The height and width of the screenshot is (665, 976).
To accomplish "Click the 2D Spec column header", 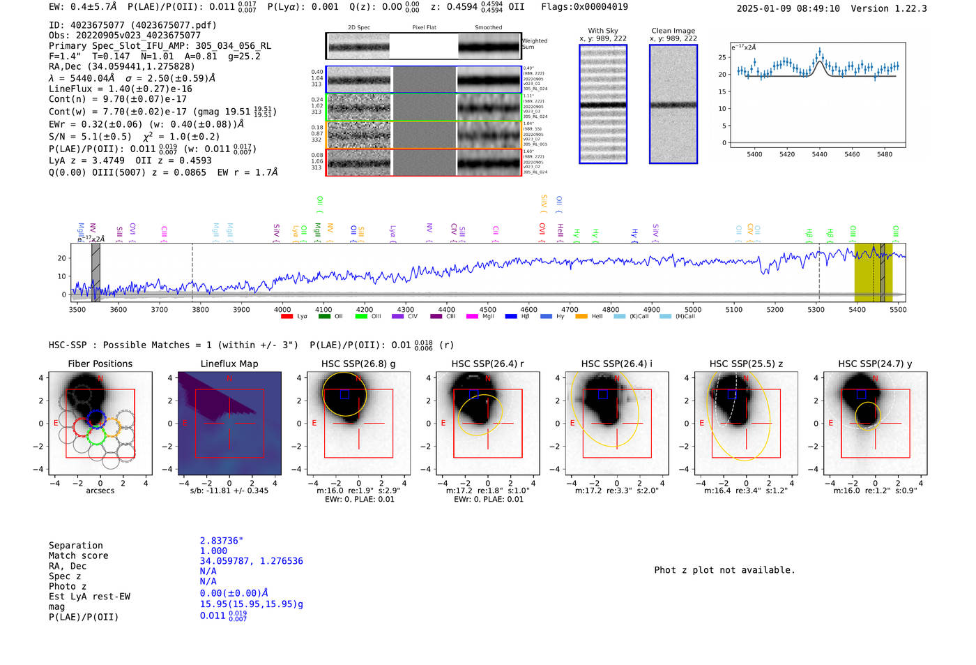I will pyautogui.click(x=359, y=27).
